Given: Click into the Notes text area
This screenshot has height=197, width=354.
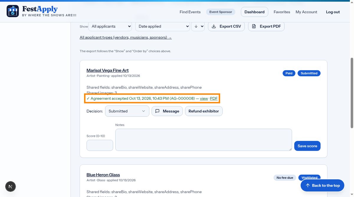Looking at the screenshot, I should [x=204, y=140].
